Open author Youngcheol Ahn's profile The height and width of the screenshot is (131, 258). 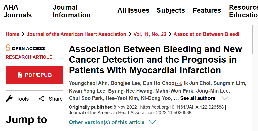pyautogui.click(x=88, y=83)
